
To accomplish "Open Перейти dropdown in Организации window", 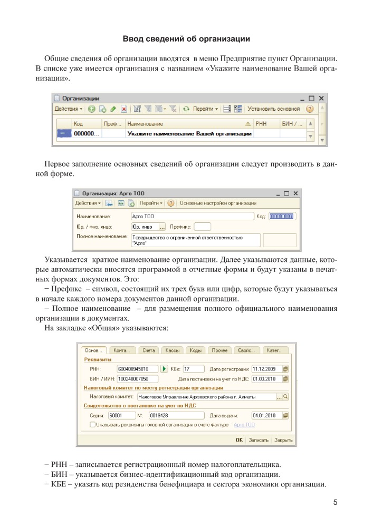I will (x=206, y=109).
